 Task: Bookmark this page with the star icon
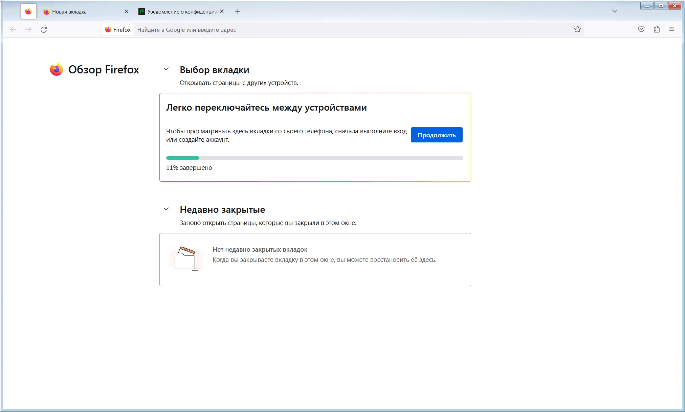[x=578, y=29]
